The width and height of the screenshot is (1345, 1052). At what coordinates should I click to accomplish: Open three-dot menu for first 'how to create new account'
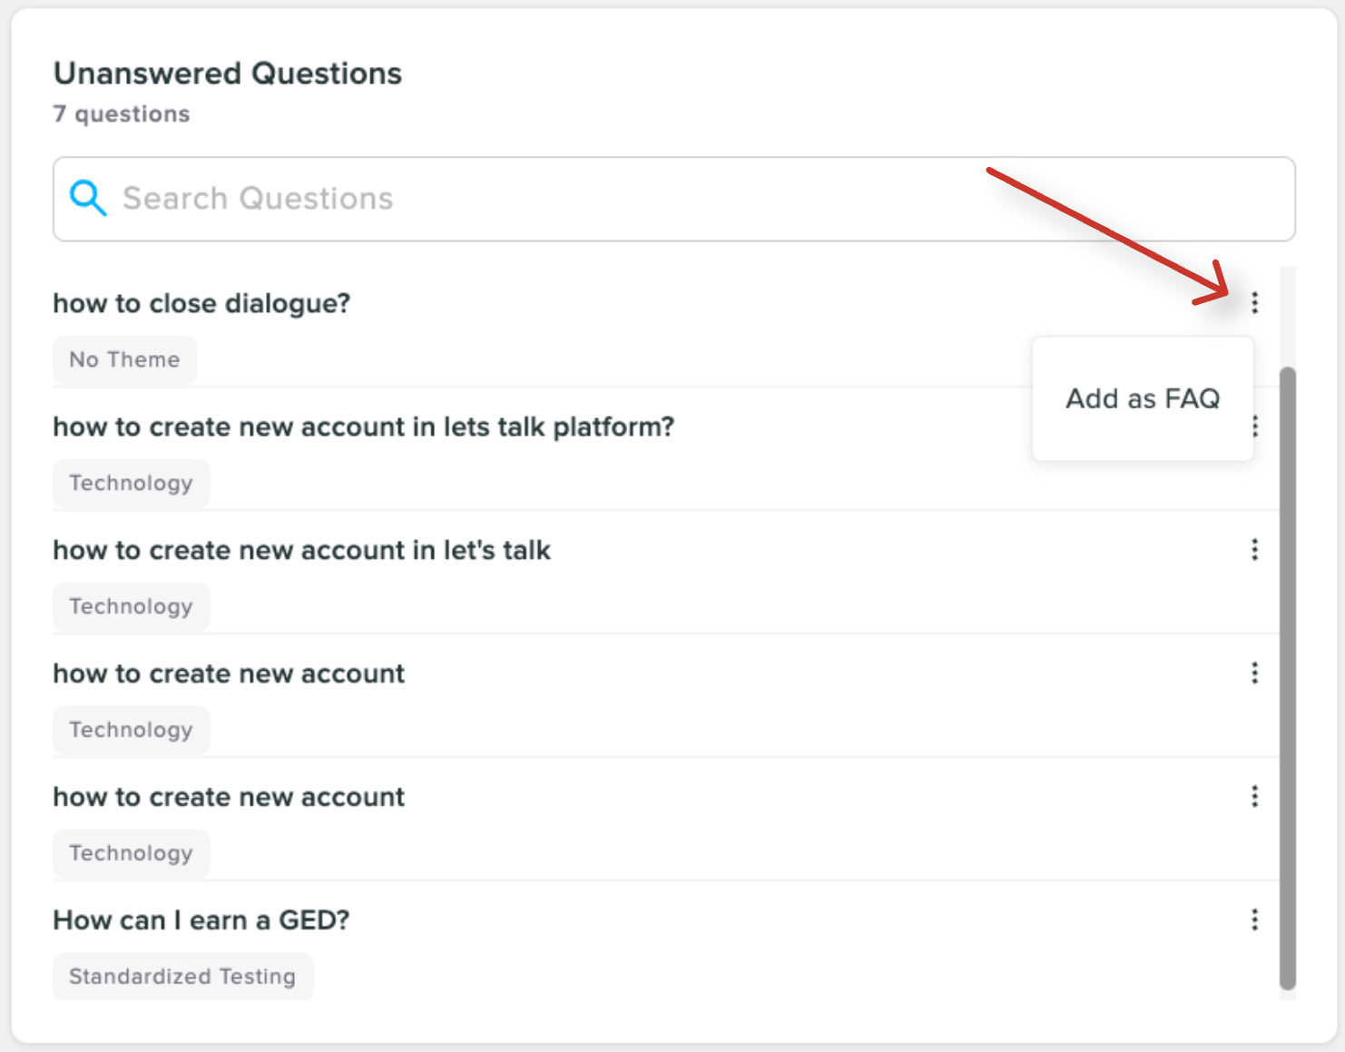(1254, 673)
